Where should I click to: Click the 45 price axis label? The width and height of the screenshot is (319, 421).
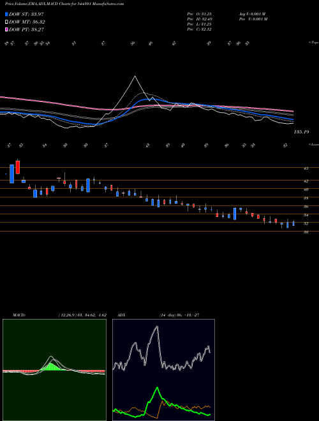coord(306,168)
